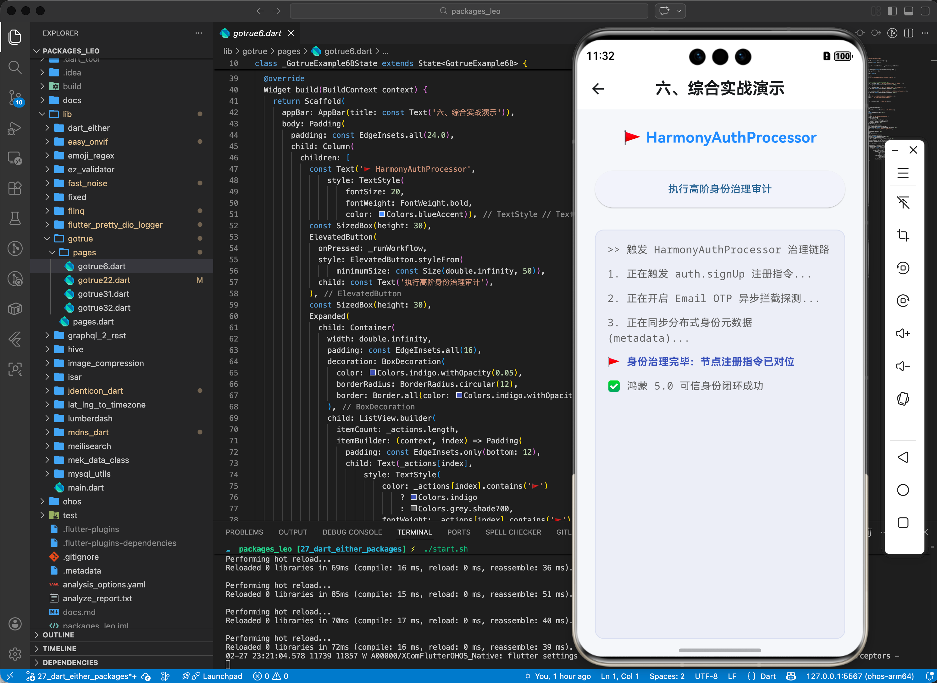
Task: Click the emulator crop screenshot icon
Action: coord(903,235)
